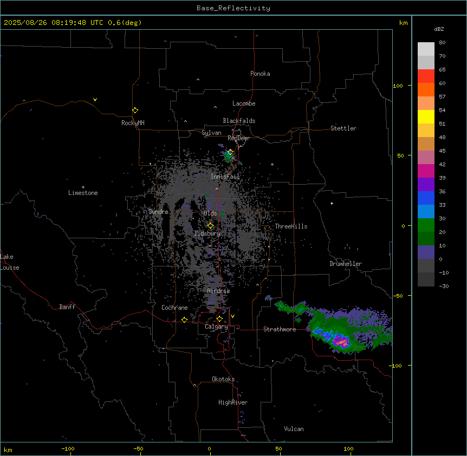
Task: Select the yellow diamond marker near Didsbury
Action: (210, 226)
